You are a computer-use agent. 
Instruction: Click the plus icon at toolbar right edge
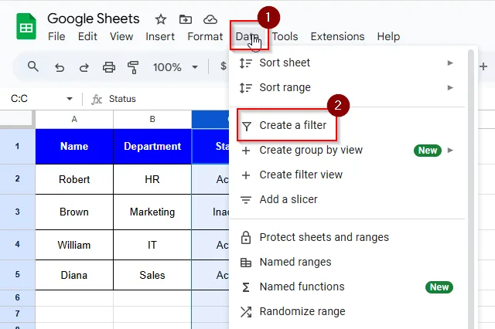point(483,66)
